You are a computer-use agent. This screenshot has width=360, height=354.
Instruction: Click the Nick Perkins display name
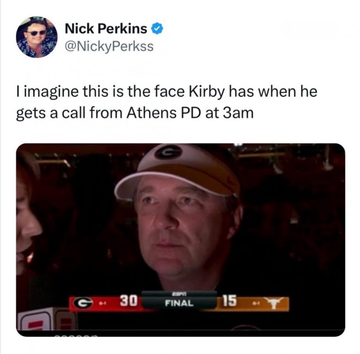[x=106, y=29]
